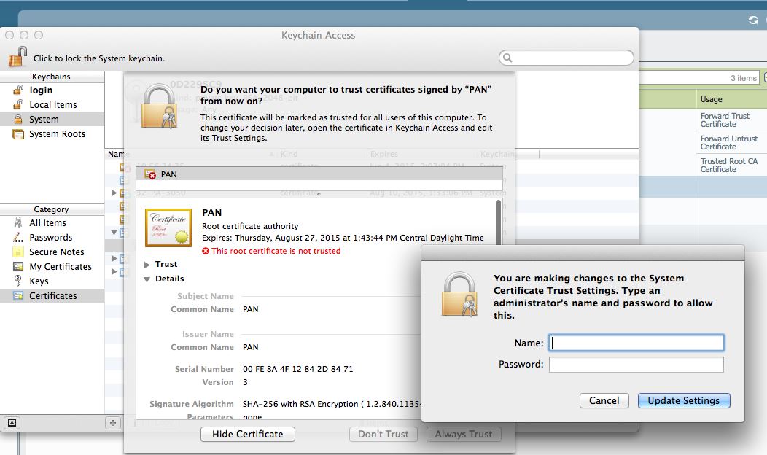Click Update Settings in the password dialog
The width and height of the screenshot is (767, 455).
[x=683, y=400]
